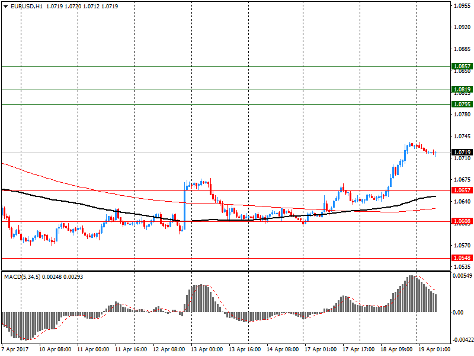Click the 19 Apr 01:00 time label

(434, 349)
